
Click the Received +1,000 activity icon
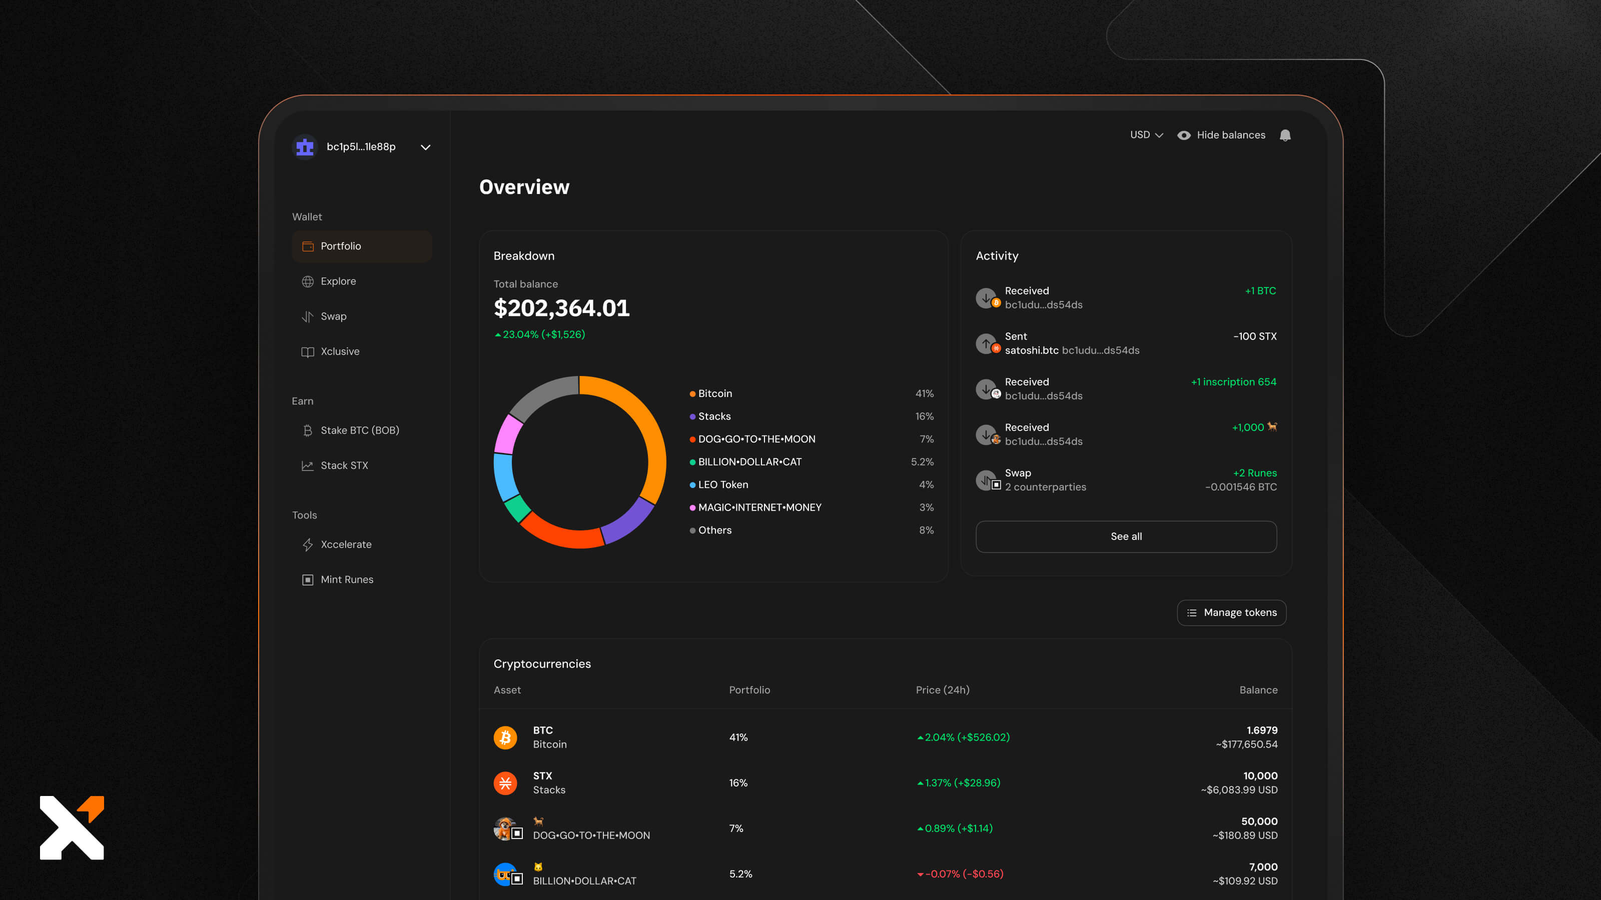[x=988, y=435]
